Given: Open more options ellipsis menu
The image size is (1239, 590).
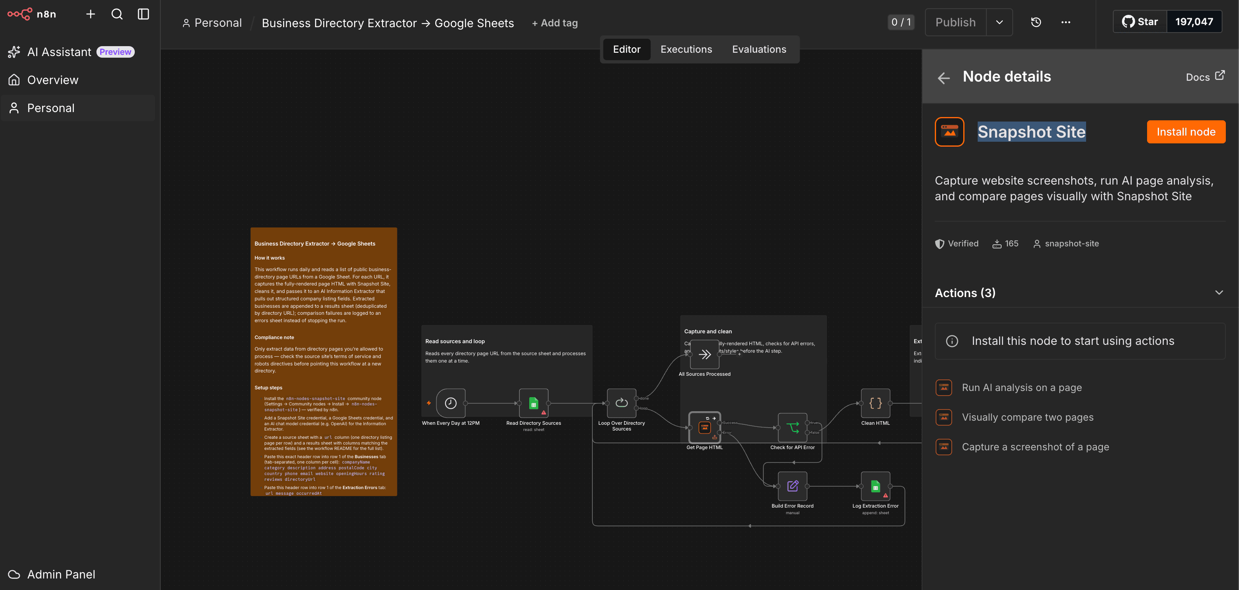Looking at the screenshot, I should pyautogui.click(x=1065, y=22).
